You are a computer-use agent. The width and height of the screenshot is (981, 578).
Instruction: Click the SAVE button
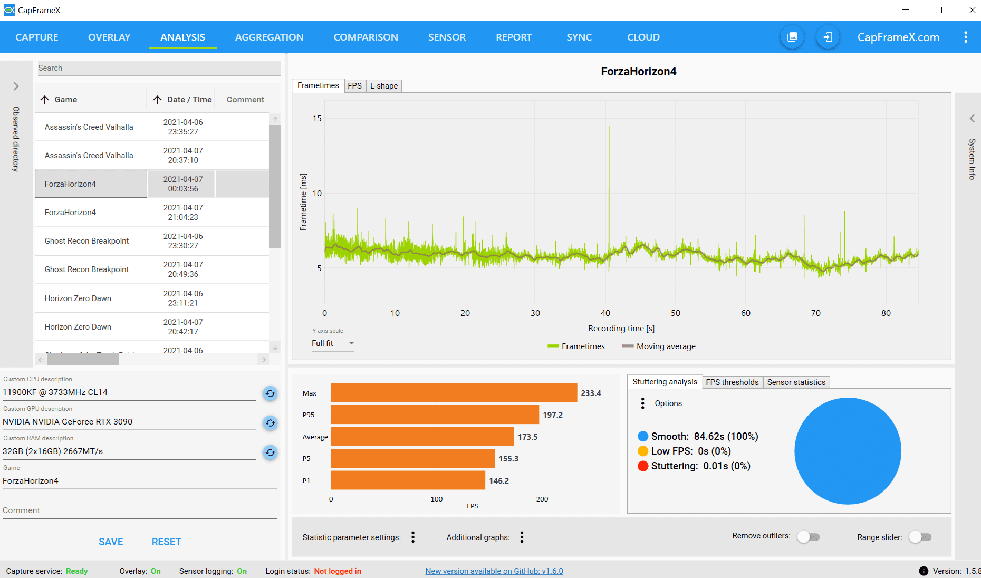pos(111,542)
